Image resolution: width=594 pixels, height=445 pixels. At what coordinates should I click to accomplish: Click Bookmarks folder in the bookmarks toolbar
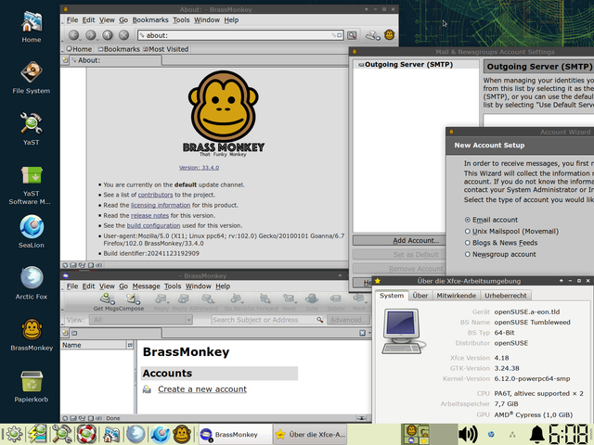point(119,49)
